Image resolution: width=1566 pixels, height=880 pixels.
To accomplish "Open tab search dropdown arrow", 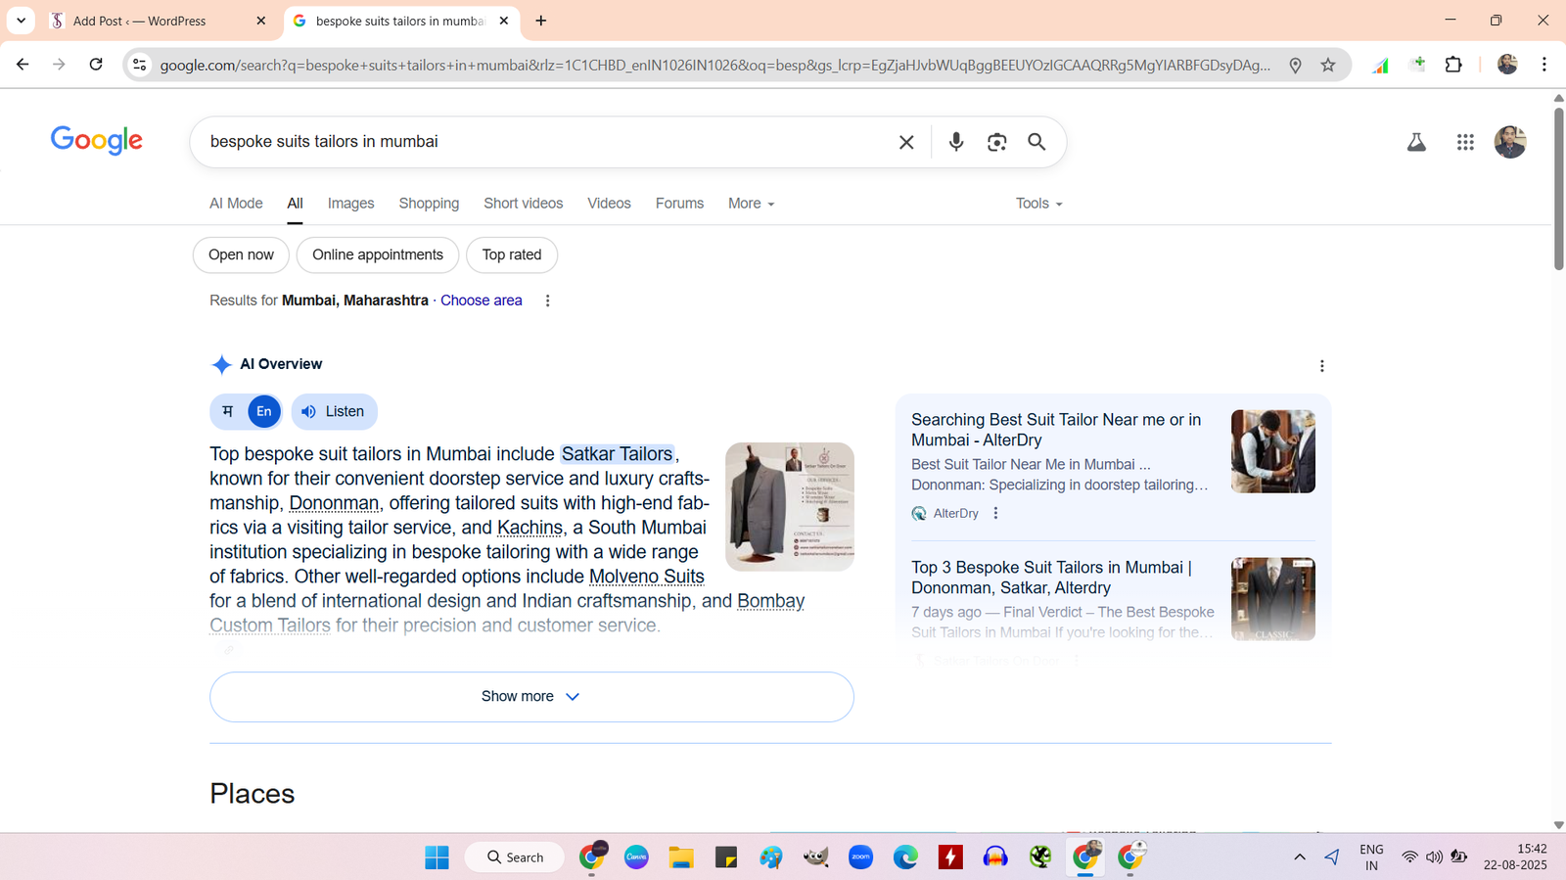I will pos(21,21).
